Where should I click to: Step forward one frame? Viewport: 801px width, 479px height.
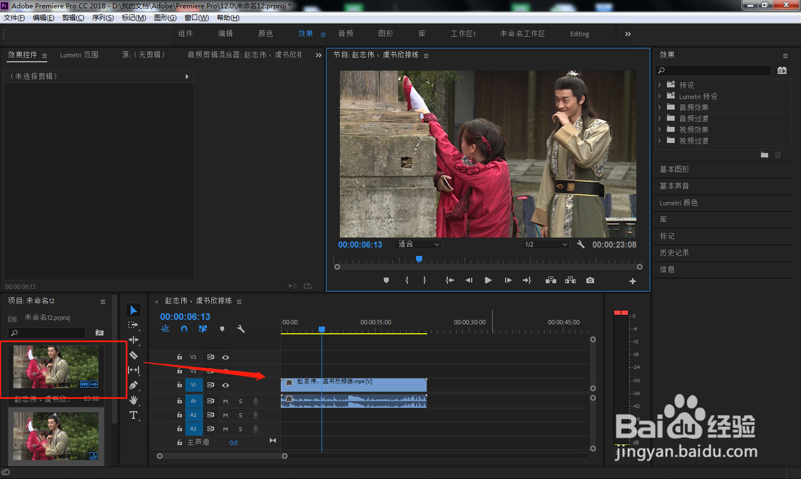pyautogui.click(x=508, y=280)
